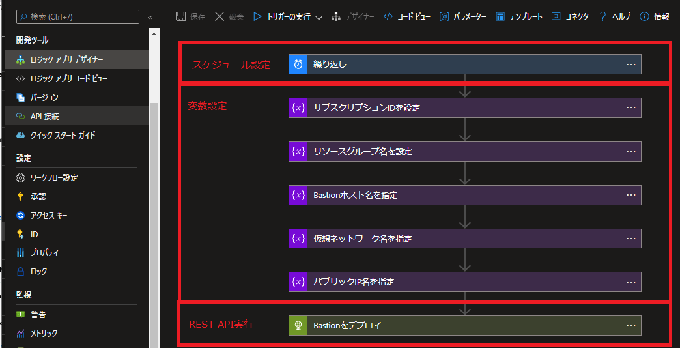Open コード ビュー from the toolbar
The height and width of the screenshot is (348, 680).
point(407,17)
